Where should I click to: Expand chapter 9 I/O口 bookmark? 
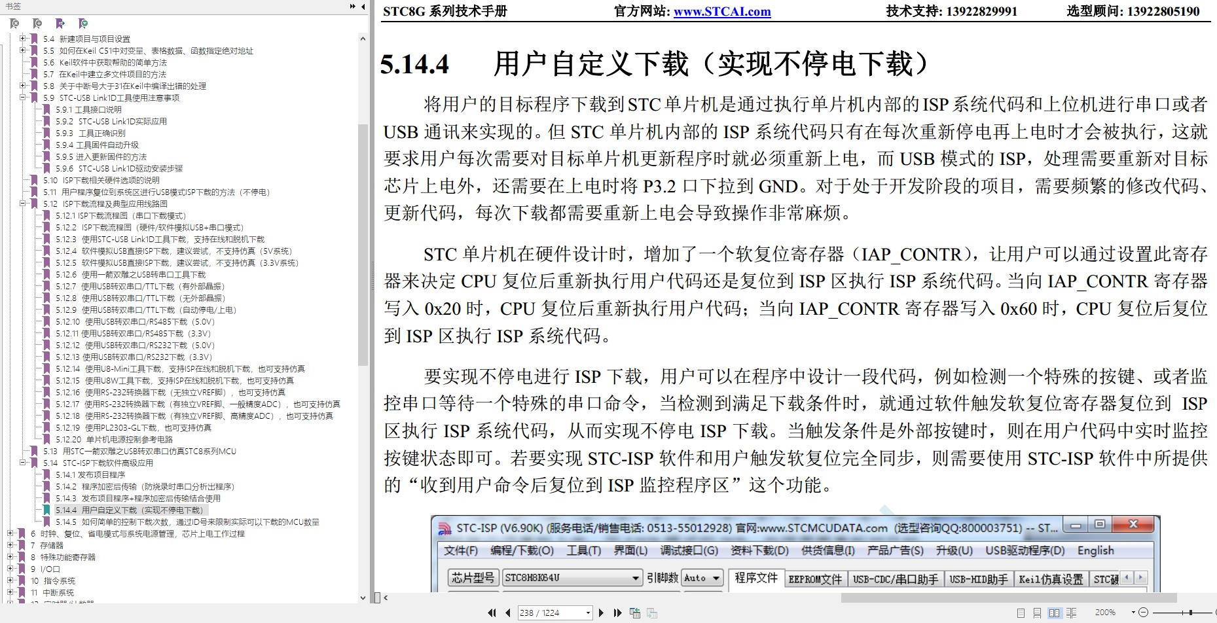click(x=10, y=569)
